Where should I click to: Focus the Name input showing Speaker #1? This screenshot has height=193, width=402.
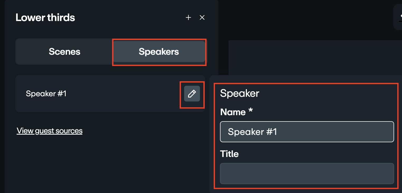(307, 132)
